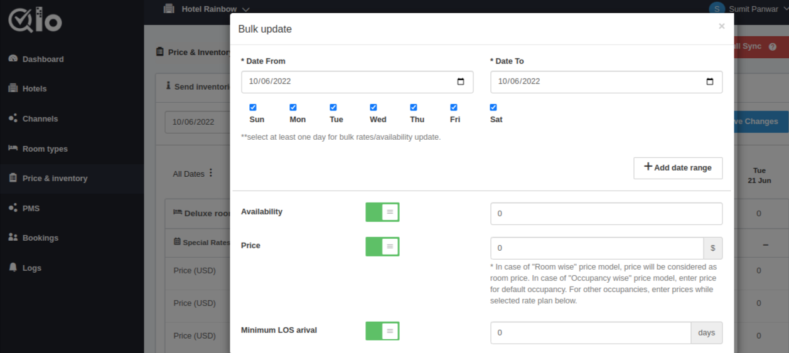Image resolution: width=789 pixels, height=353 pixels.
Task: Click the Qlo logo in sidebar
Action: point(35,20)
